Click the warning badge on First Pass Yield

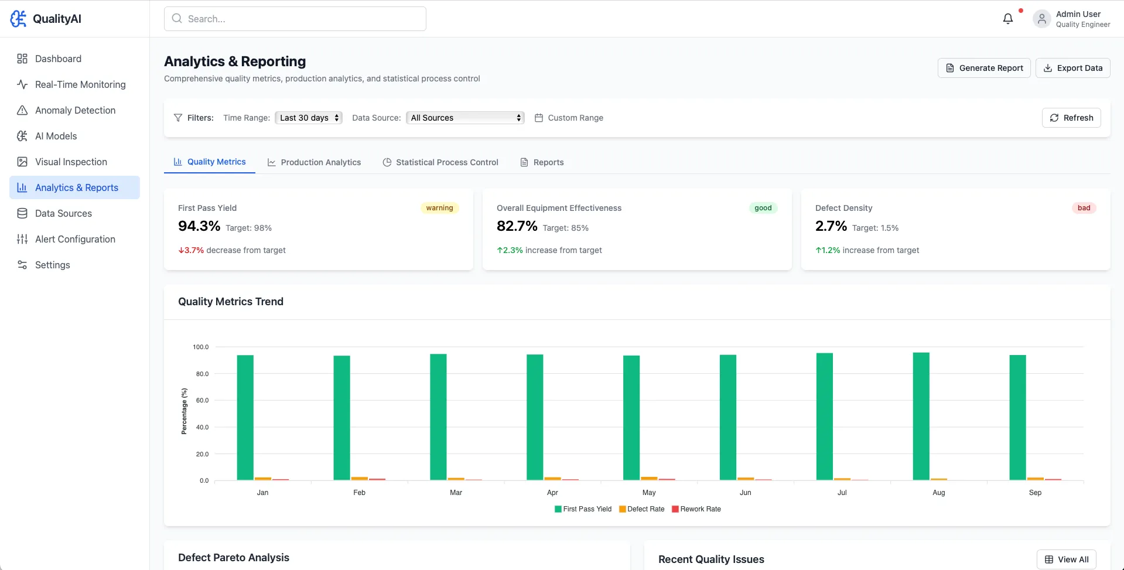(x=439, y=208)
